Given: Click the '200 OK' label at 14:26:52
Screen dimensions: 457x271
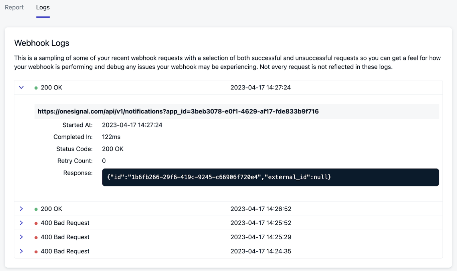Looking at the screenshot, I should [52, 209].
